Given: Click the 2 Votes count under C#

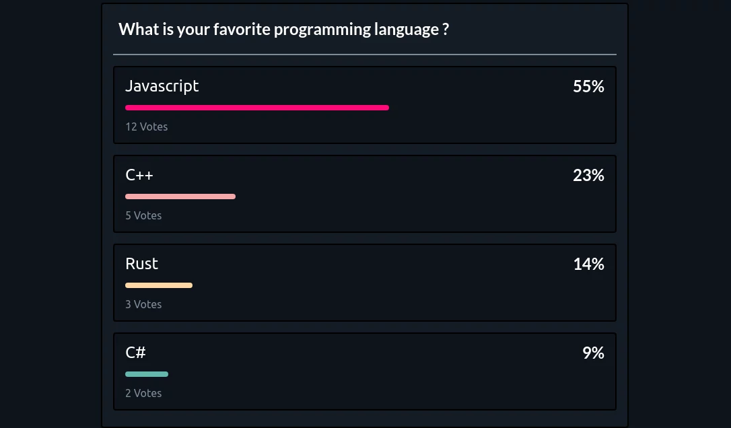Looking at the screenshot, I should 143,393.
